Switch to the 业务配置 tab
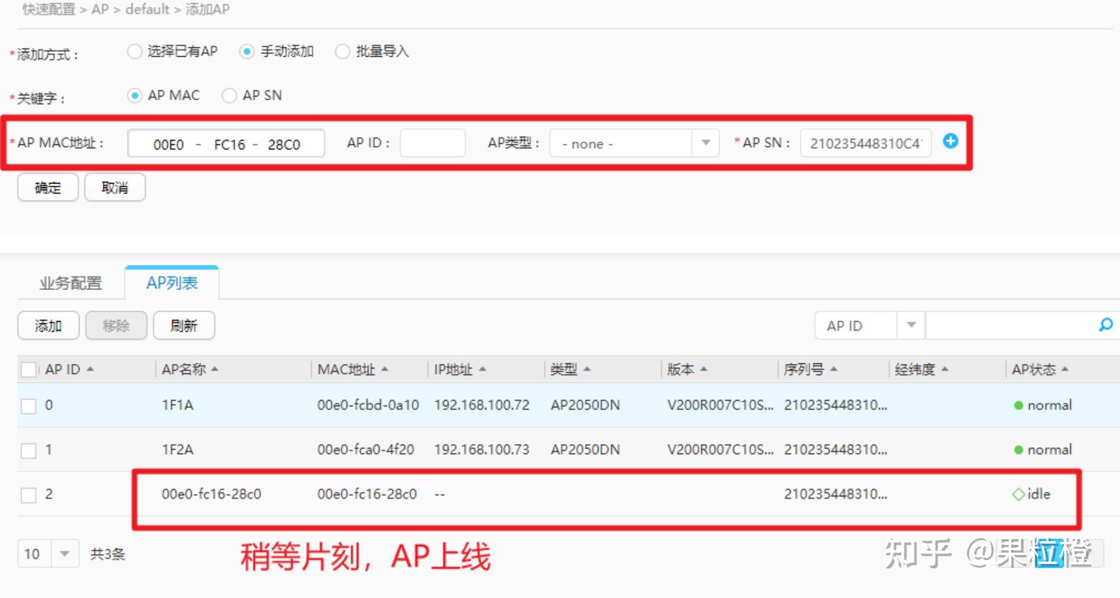Screen dimensions: 1120x598 71,283
